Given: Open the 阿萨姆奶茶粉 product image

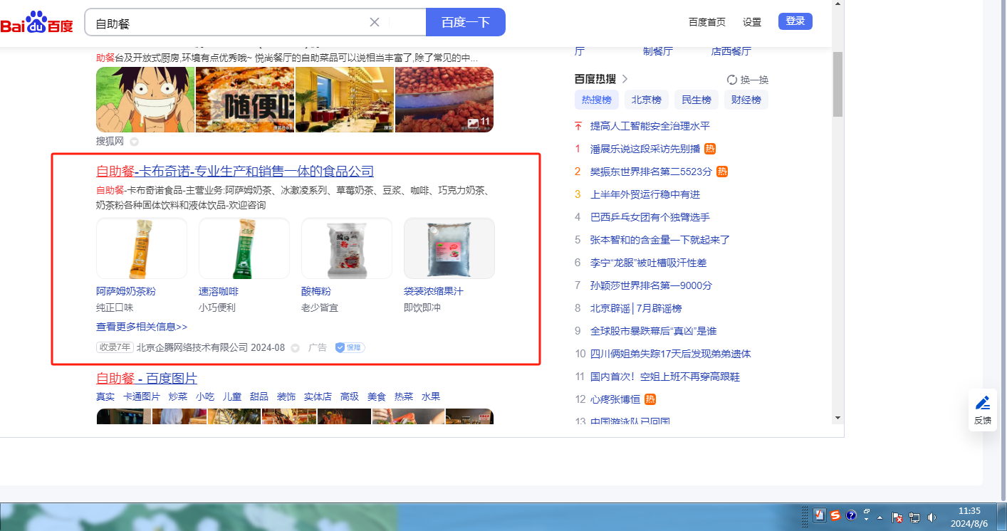Looking at the screenshot, I should point(142,248).
